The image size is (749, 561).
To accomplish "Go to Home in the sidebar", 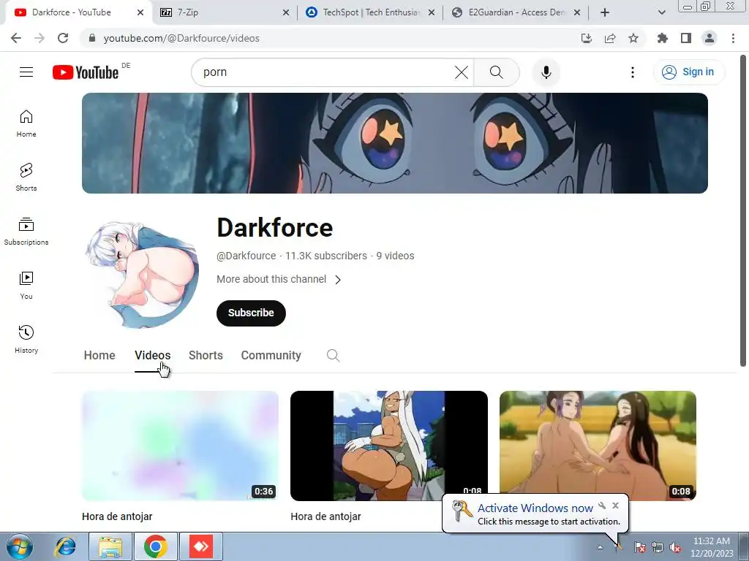I will 26,123.
